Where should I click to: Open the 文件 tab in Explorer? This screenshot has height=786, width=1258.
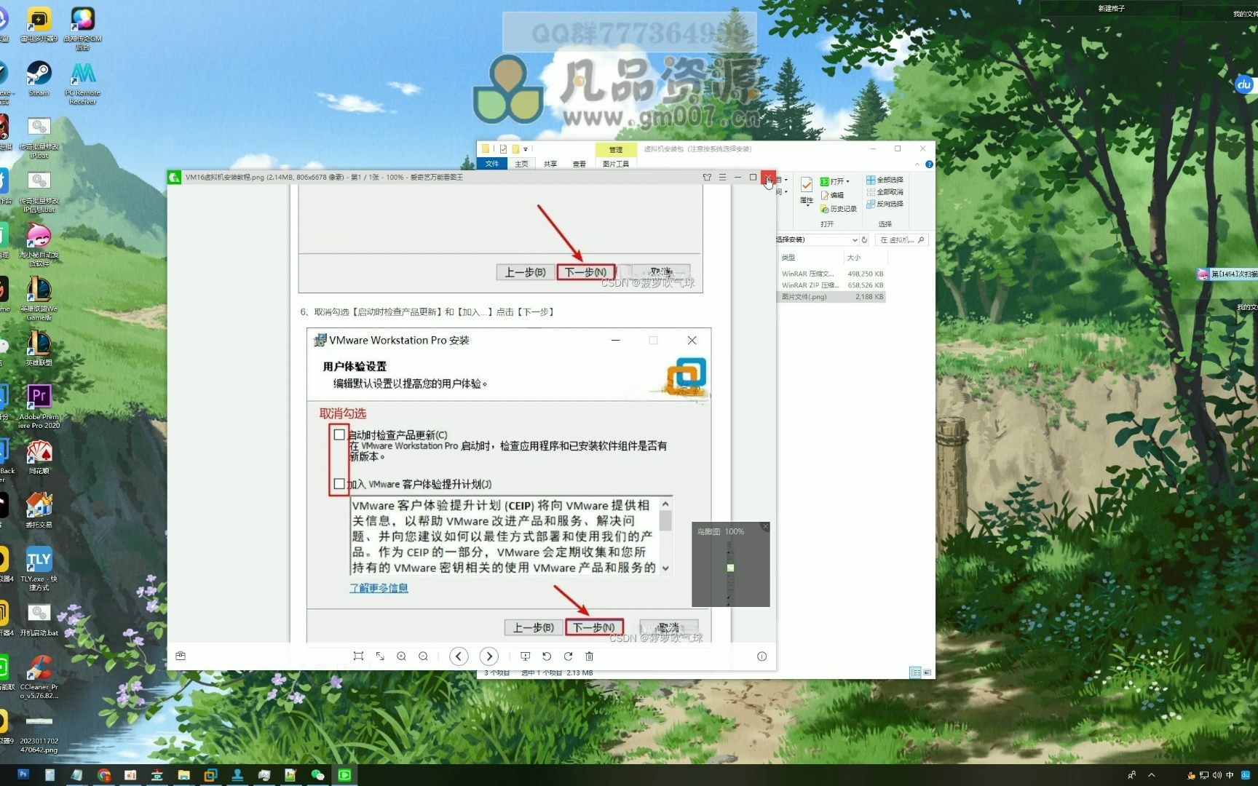click(x=492, y=164)
